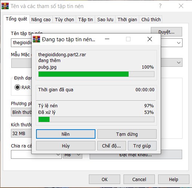192x188 pixels.
Task: Click the question mark help icon in title bar
Action: [x=160, y=6]
